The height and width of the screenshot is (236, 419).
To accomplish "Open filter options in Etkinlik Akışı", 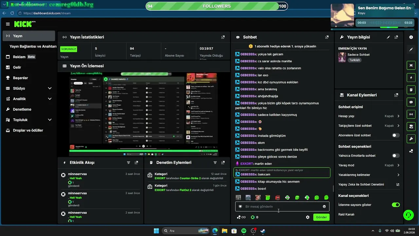I will coord(128,163).
